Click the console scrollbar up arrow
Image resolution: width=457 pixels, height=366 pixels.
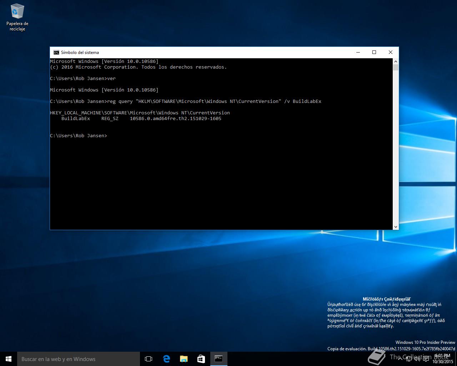(x=396, y=61)
